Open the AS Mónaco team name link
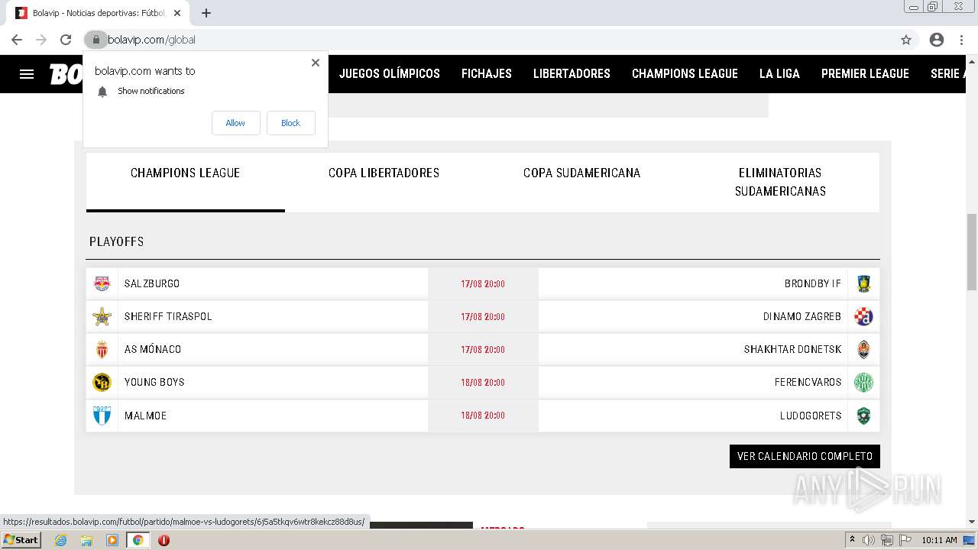This screenshot has width=978, height=550. pos(153,349)
